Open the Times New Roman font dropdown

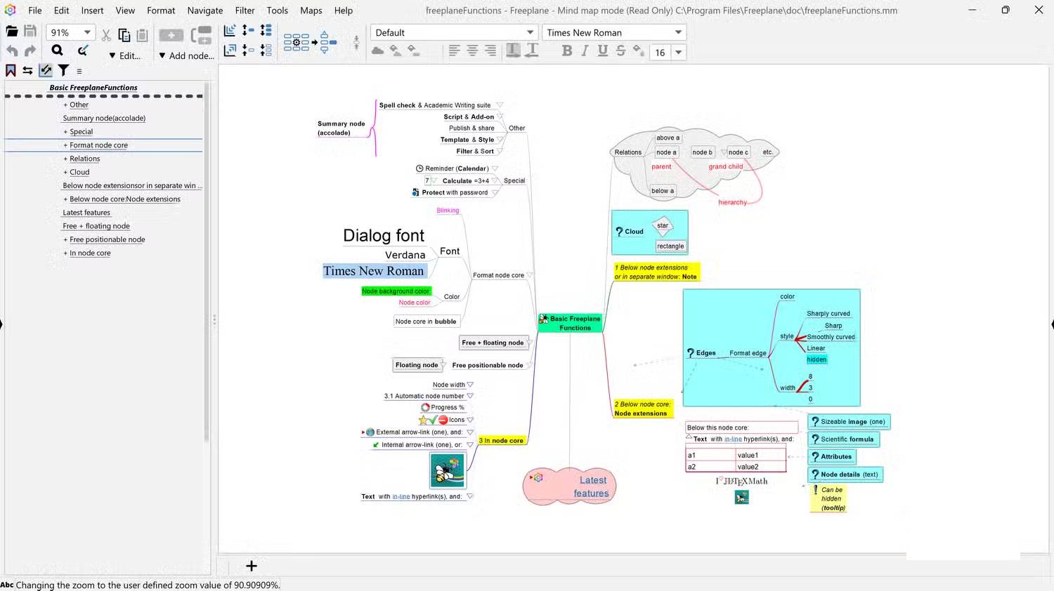point(677,32)
